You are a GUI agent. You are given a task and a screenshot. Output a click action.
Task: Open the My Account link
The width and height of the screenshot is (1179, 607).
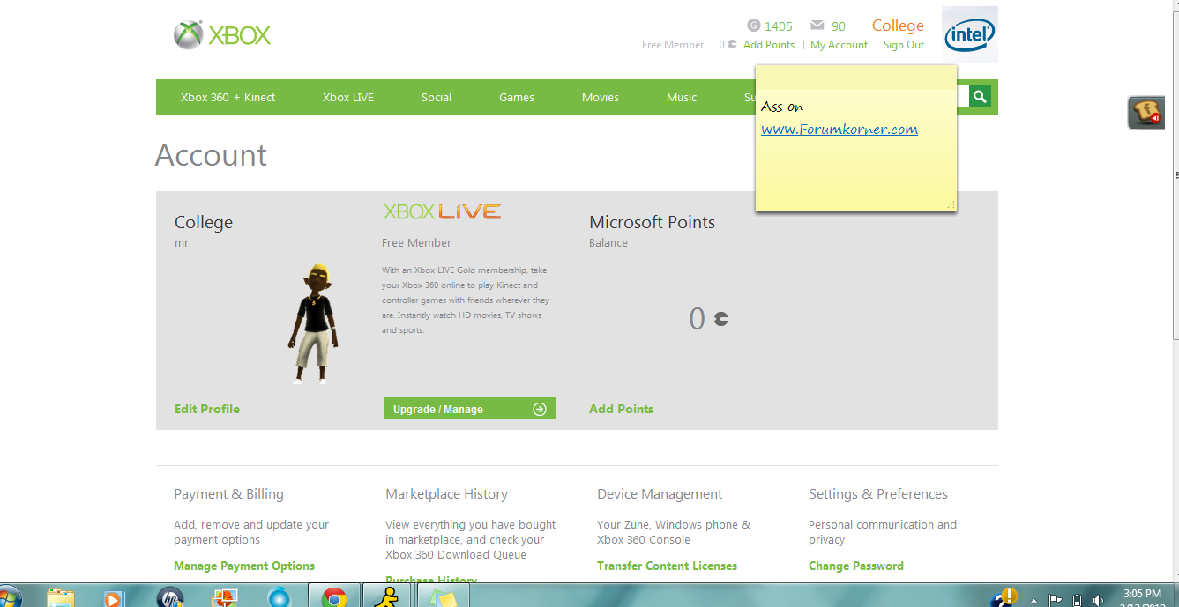click(839, 45)
